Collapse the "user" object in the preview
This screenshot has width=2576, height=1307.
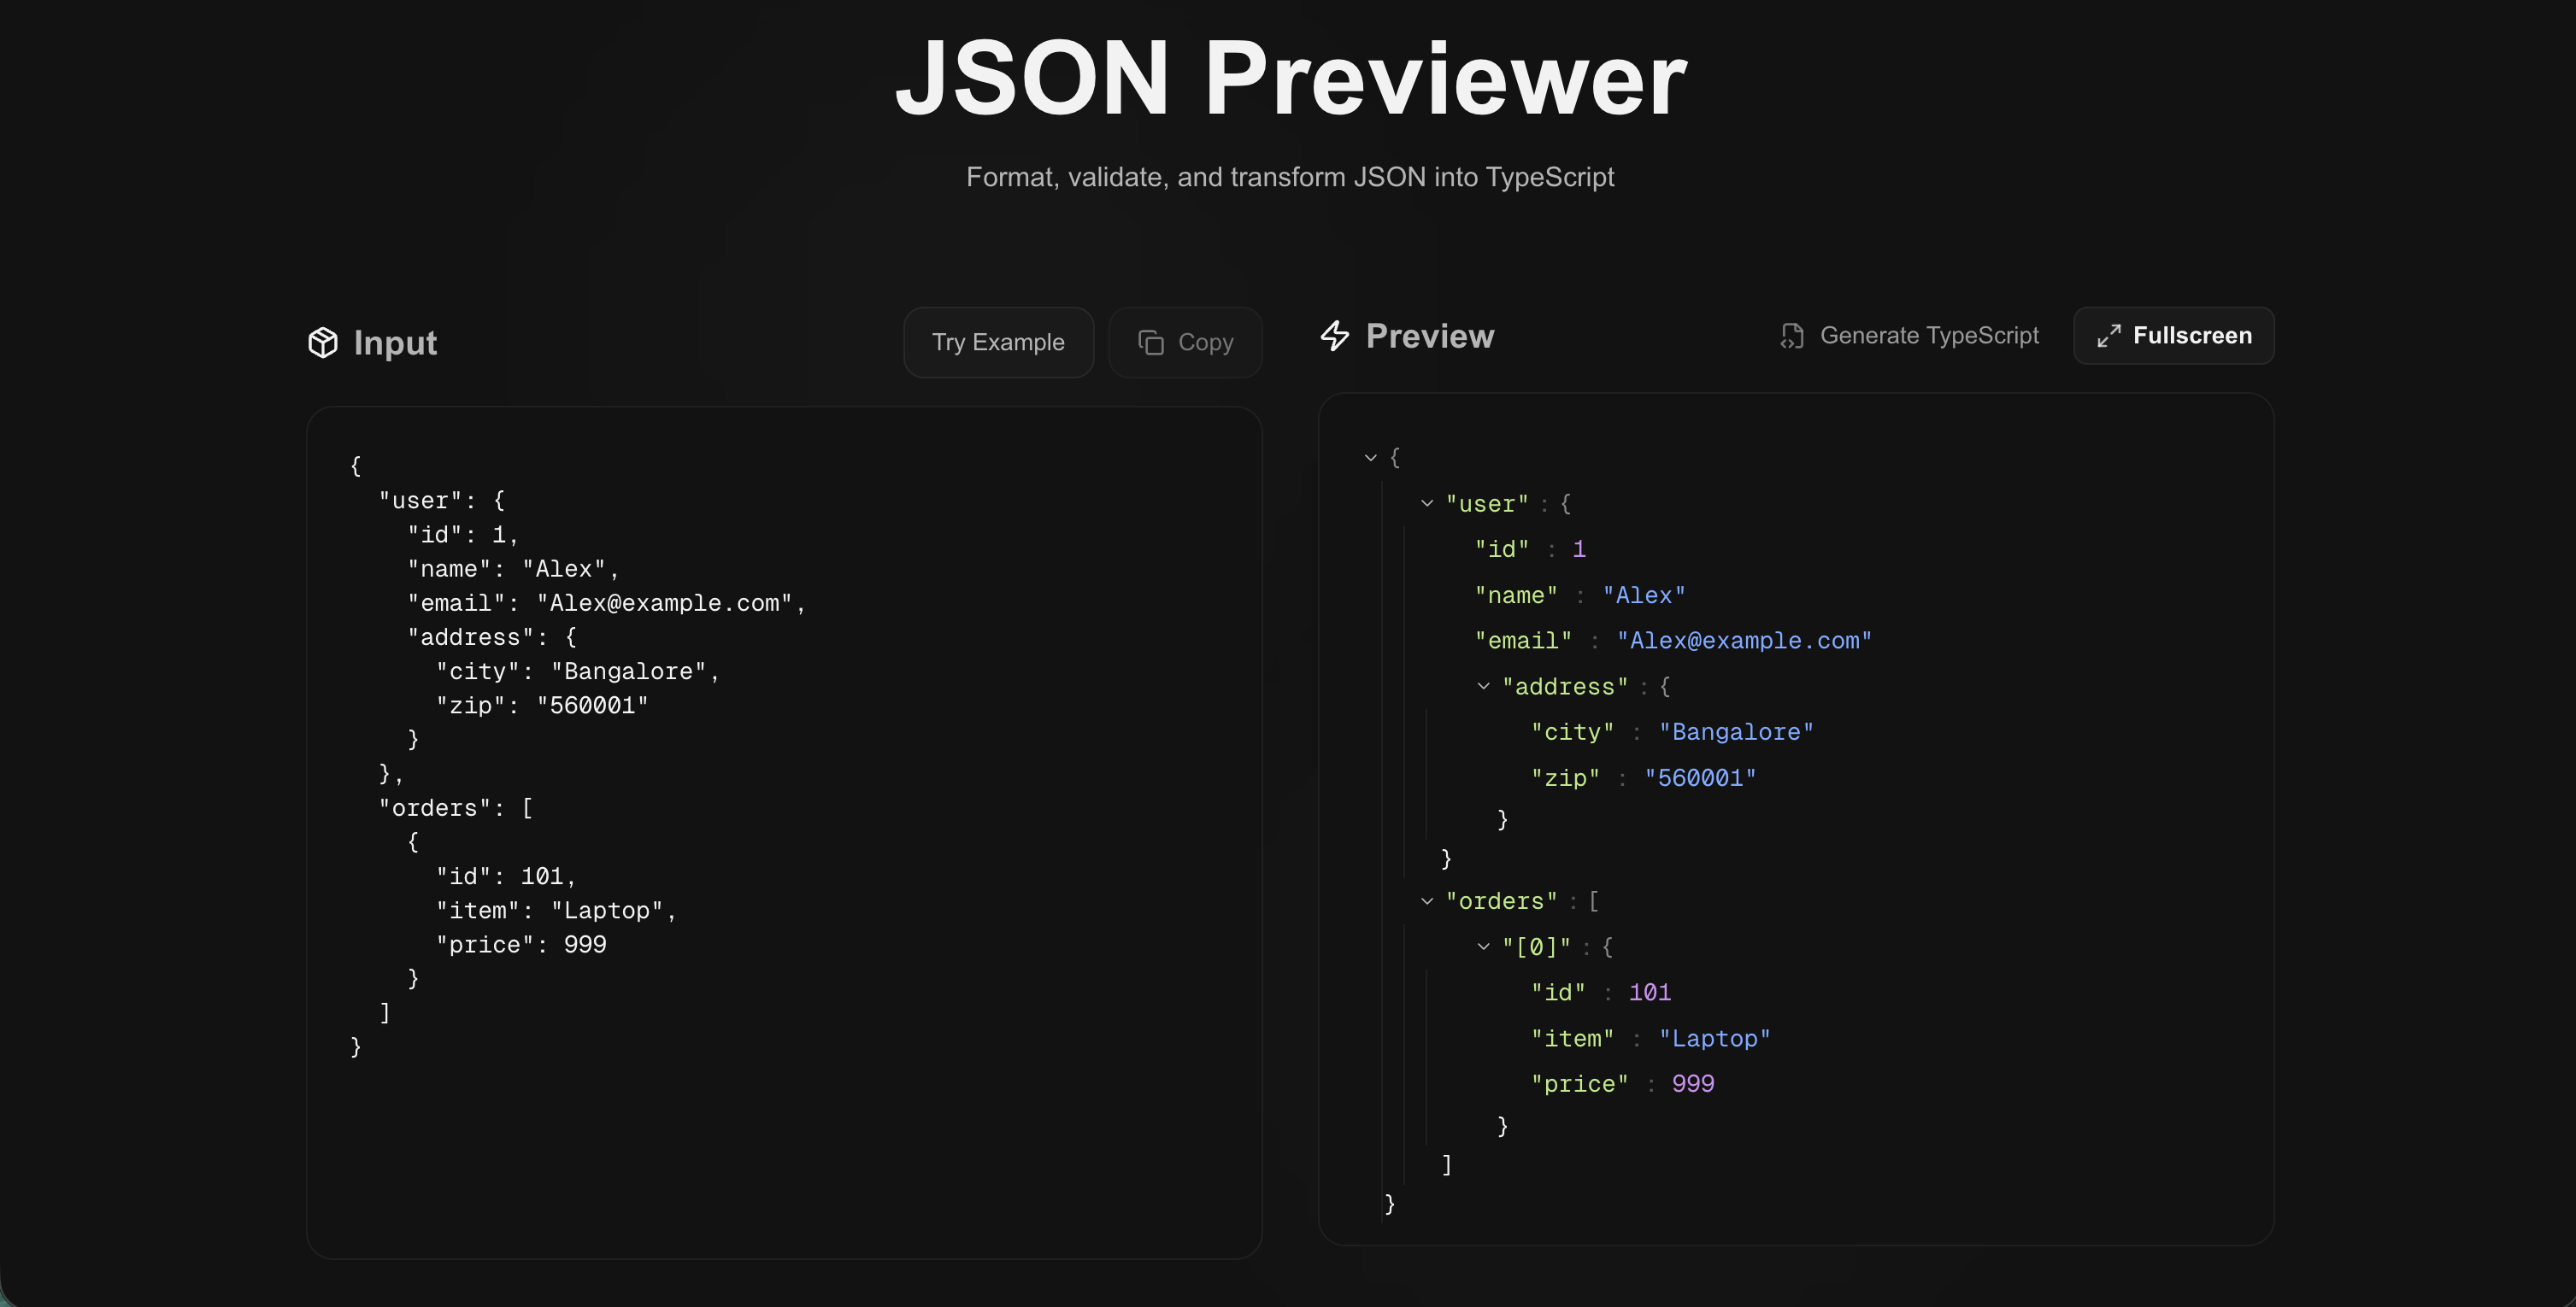tap(1426, 504)
